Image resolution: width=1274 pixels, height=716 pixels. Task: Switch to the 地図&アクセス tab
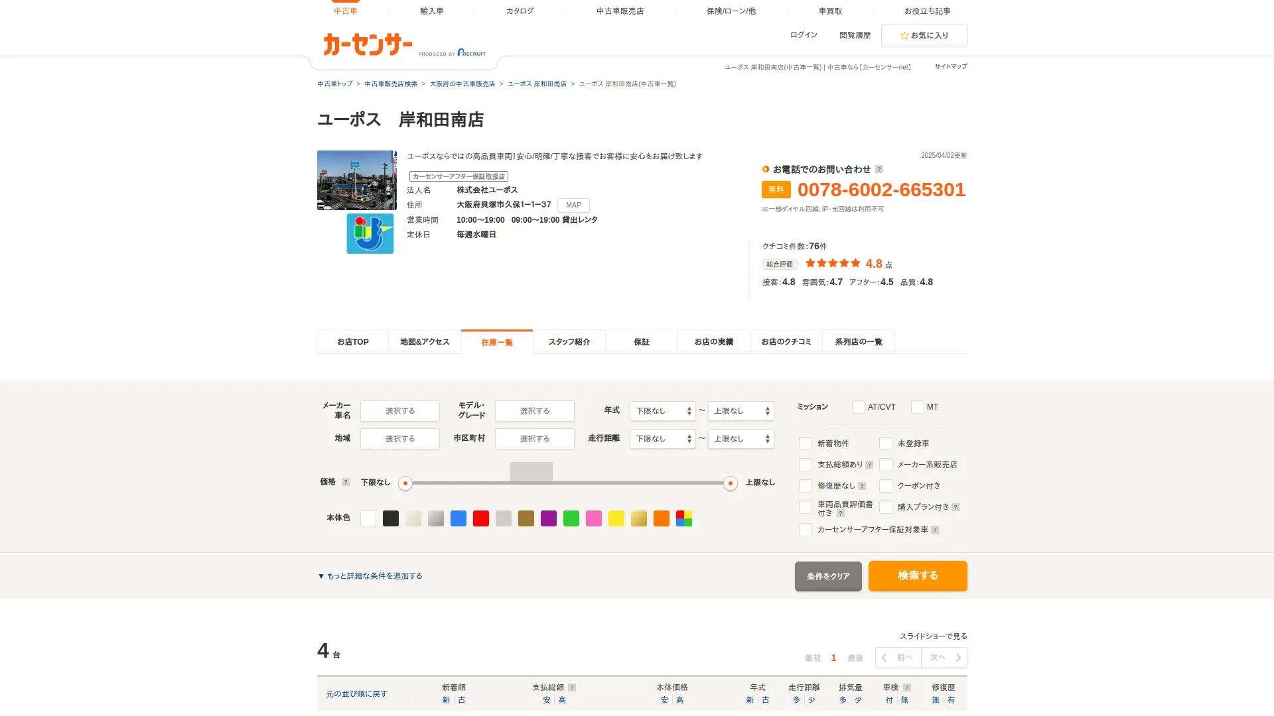(x=425, y=342)
